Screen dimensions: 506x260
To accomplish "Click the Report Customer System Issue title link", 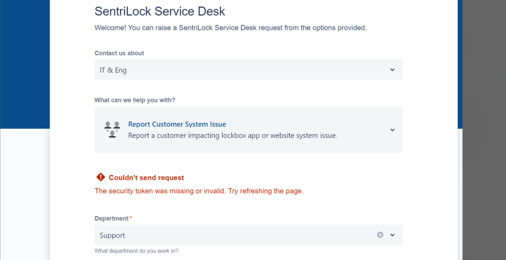I will 177,124.
